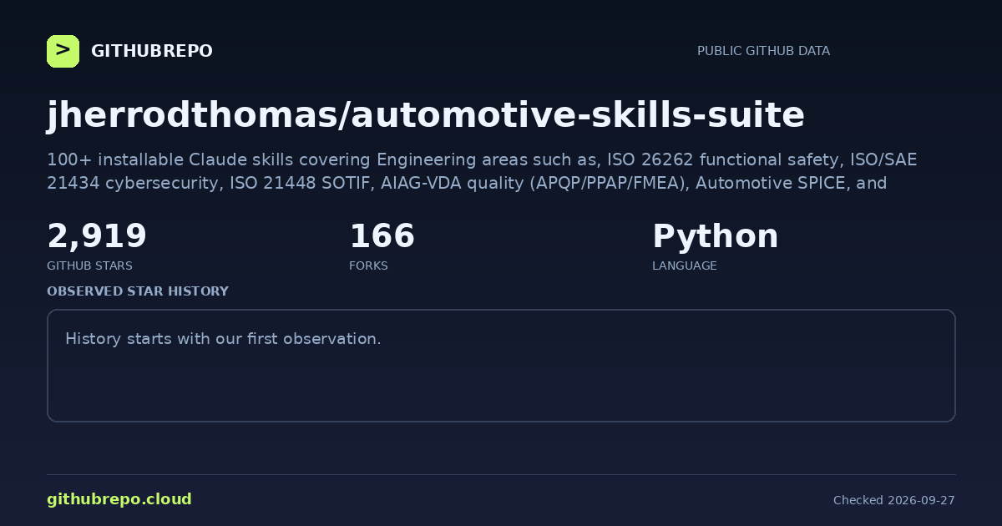Select the 2,919 stars count
The width and height of the screenshot is (1002, 526).
coord(97,236)
